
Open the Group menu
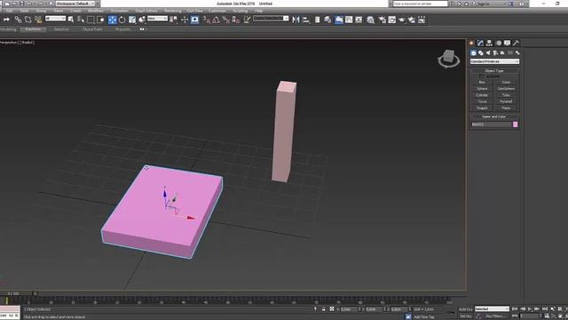tap(41, 11)
